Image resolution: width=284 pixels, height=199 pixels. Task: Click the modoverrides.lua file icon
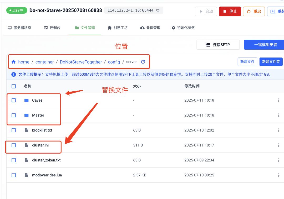[x=27, y=175]
